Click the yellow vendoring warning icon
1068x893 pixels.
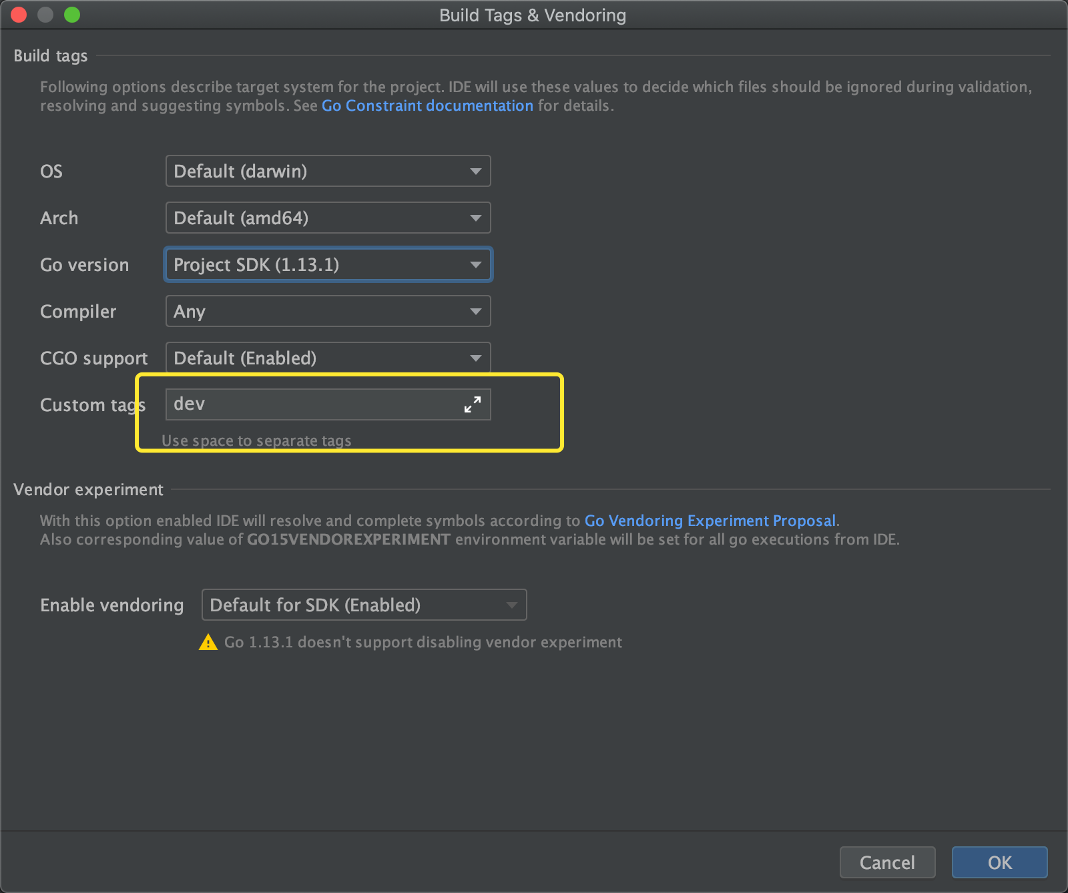[208, 643]
